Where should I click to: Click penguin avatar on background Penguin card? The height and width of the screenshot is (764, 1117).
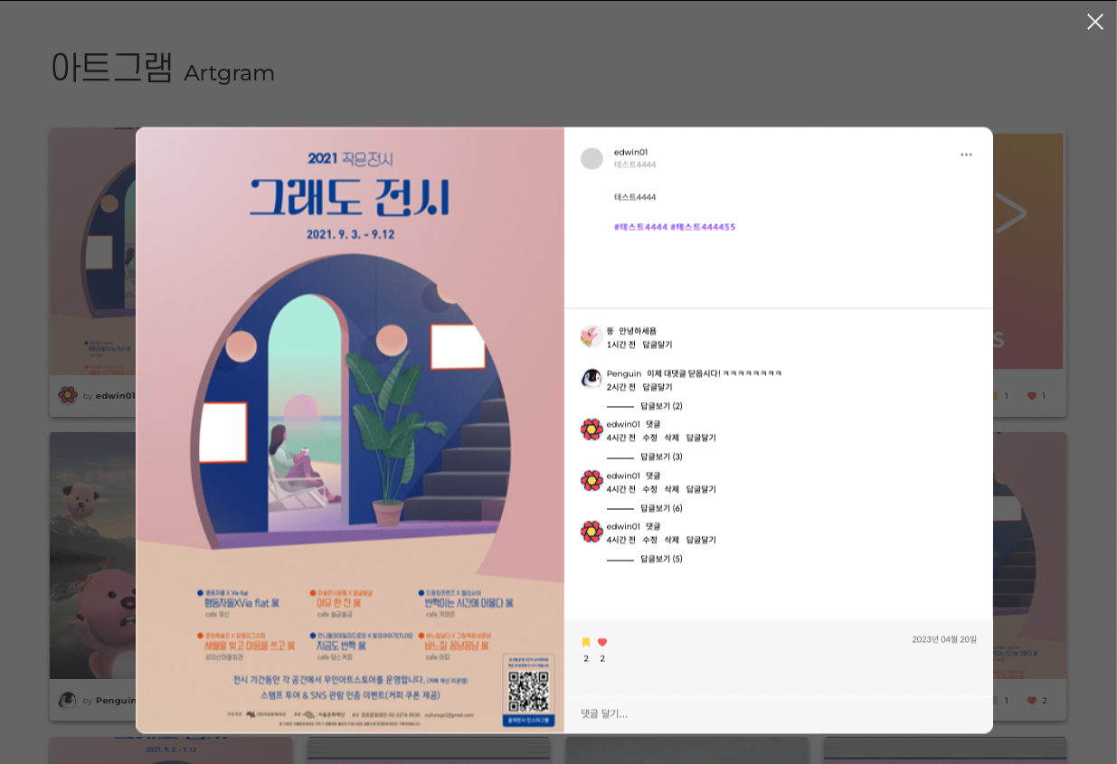click(68, 700)
